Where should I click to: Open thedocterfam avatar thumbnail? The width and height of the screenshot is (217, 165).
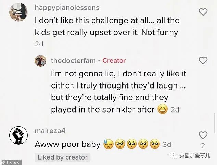(40, 61)
